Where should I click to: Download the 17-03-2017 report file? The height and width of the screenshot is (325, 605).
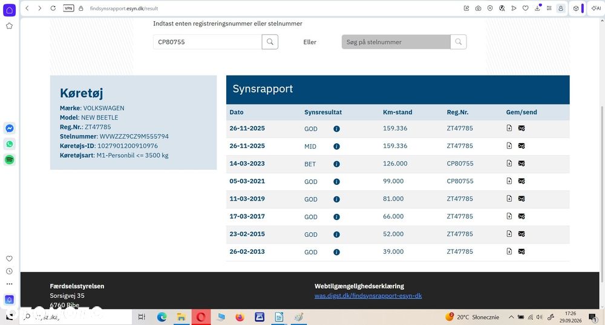[x=509, y=216]
